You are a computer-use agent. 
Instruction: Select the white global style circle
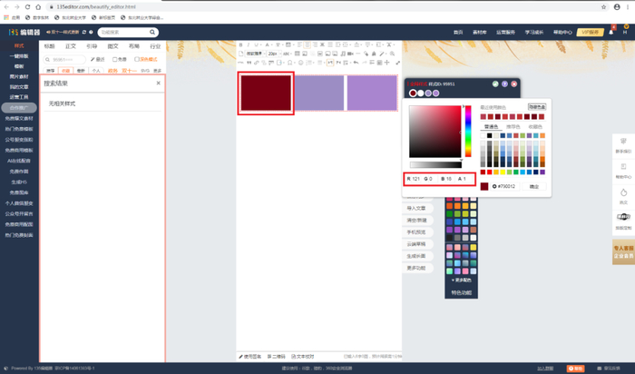(x=420, y=93)
